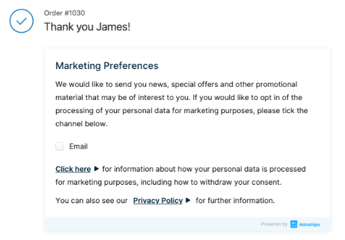345x240 pixels.
Task: Click the dataships brand name text
Action: pyautogui.click(x=310, y=225)
